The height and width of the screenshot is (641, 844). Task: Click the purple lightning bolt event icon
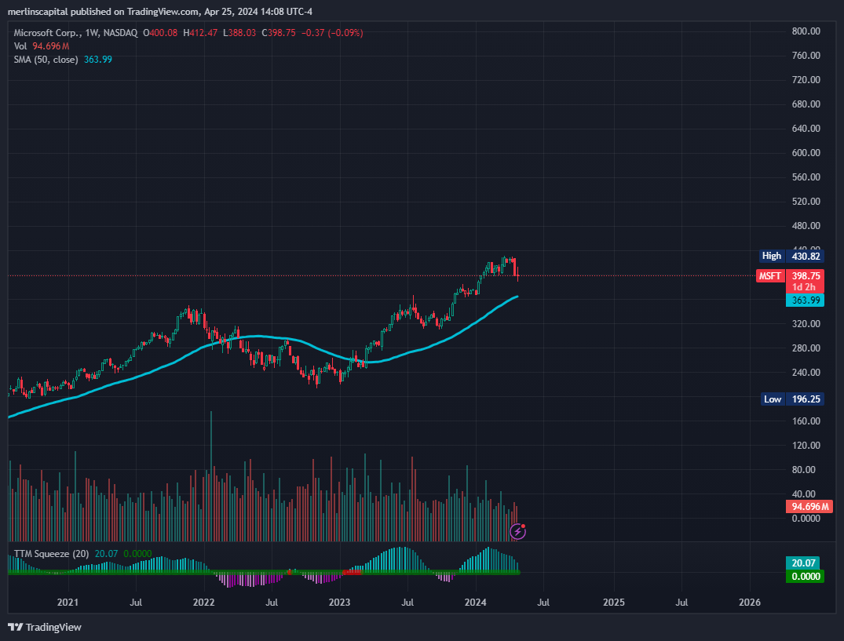pos(518,531)
